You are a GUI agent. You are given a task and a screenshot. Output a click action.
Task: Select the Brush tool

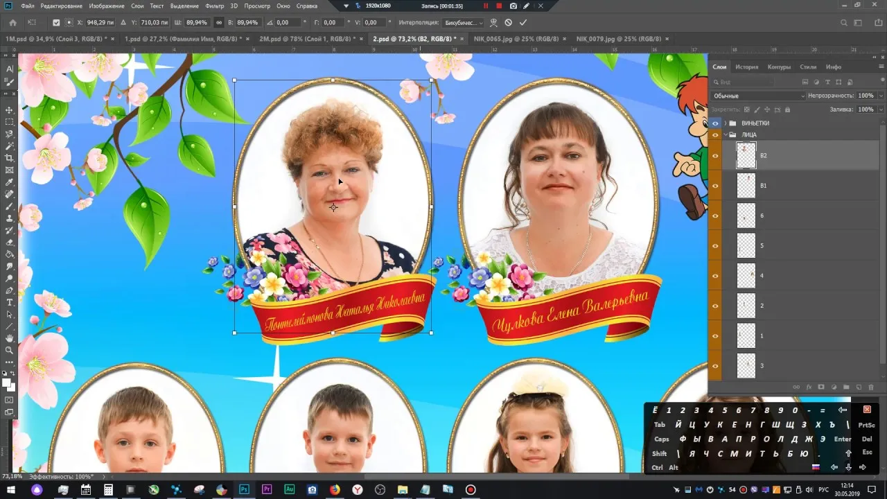[x=10, y=207]
